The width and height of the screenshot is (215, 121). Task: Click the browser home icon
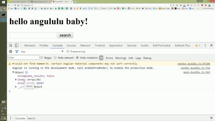coord(18,5)
